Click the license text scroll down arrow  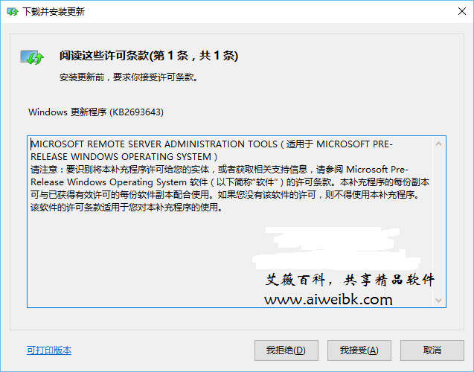click(438, 301)
